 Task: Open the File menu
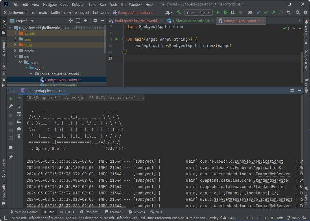pyautogui.click(x=16, y=4)
